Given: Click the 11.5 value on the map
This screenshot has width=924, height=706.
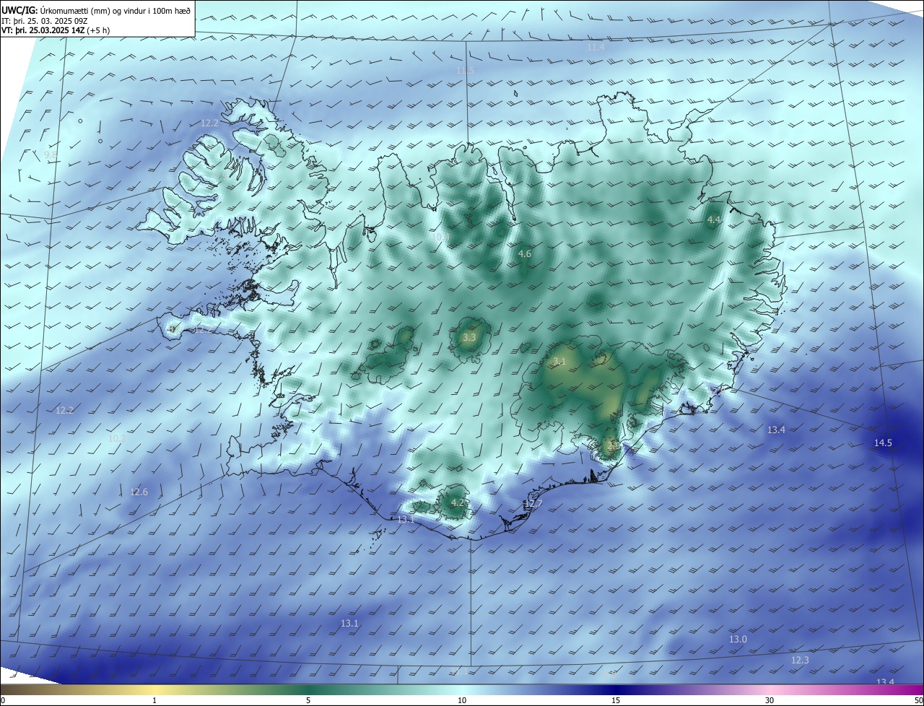Looking at the screenshot, I should 465,70.
